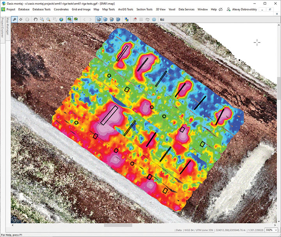Click the globe icon in toolbar
The image size is (281, 237).
click(x=61, y=19)
